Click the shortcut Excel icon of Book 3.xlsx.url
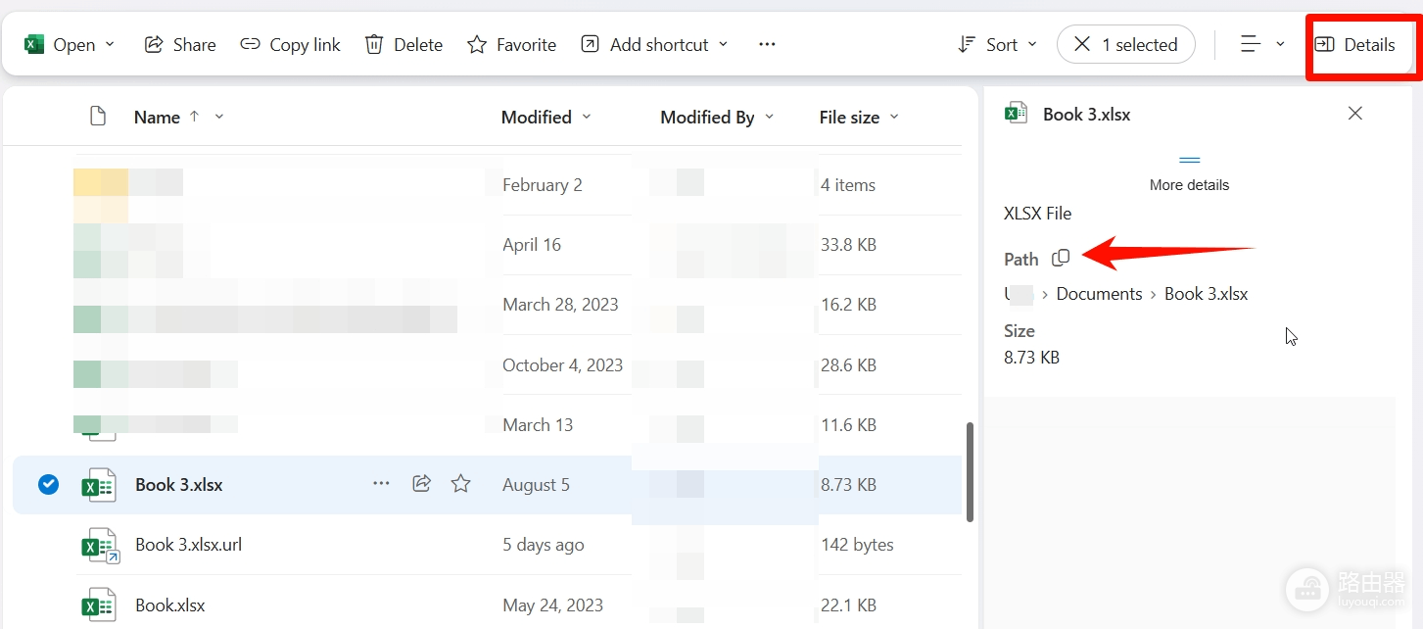1423x629 pixels. pyautogui.click(x=100, y=546)
